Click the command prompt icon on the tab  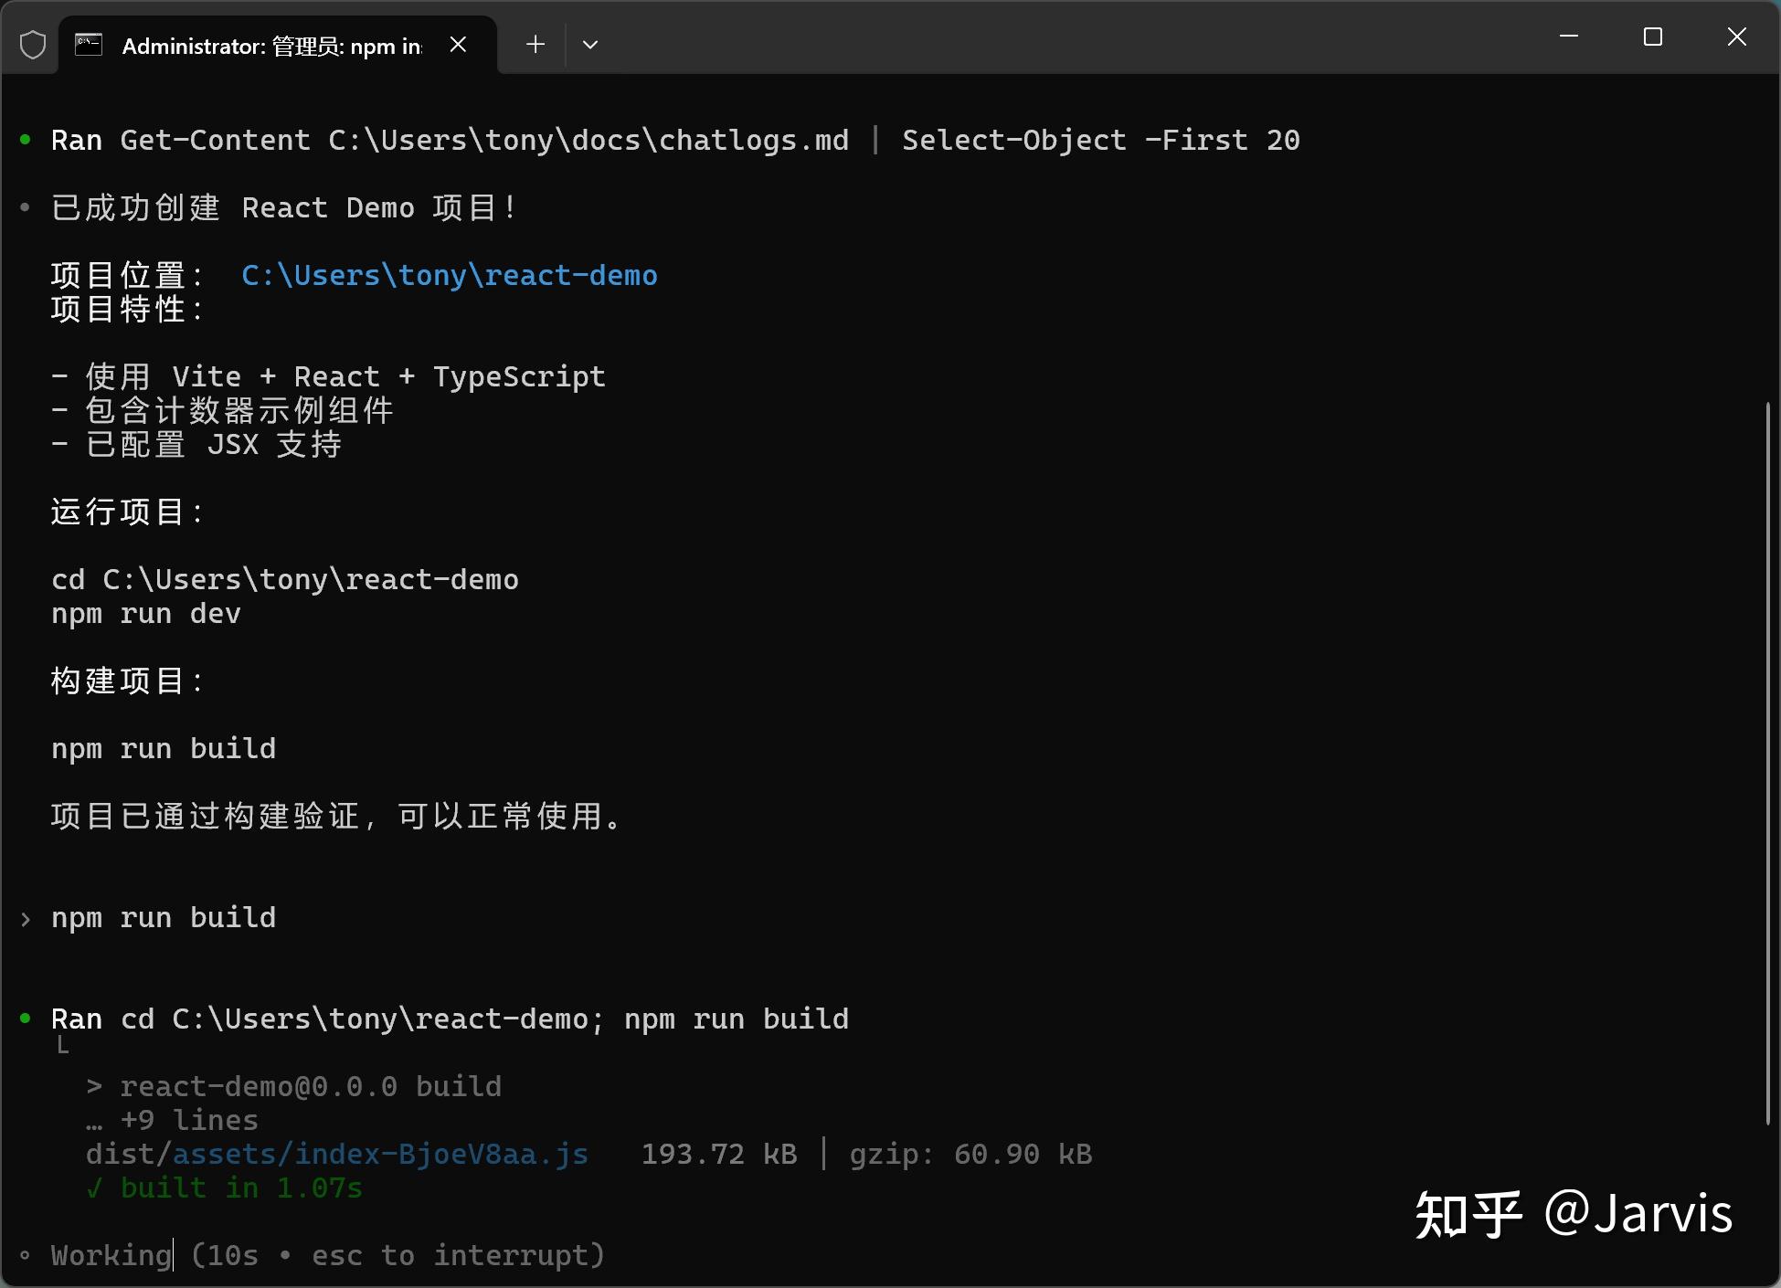point(89,43)
